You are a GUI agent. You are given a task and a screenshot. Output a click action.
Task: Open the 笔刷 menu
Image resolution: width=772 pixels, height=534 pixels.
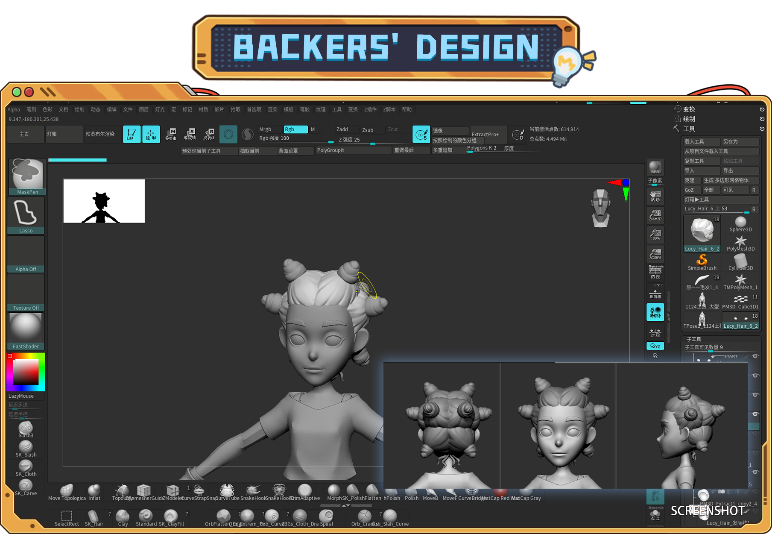coord(31,110)
